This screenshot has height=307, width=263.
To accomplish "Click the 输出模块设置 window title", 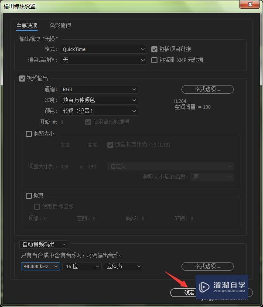I will [19, 7].
